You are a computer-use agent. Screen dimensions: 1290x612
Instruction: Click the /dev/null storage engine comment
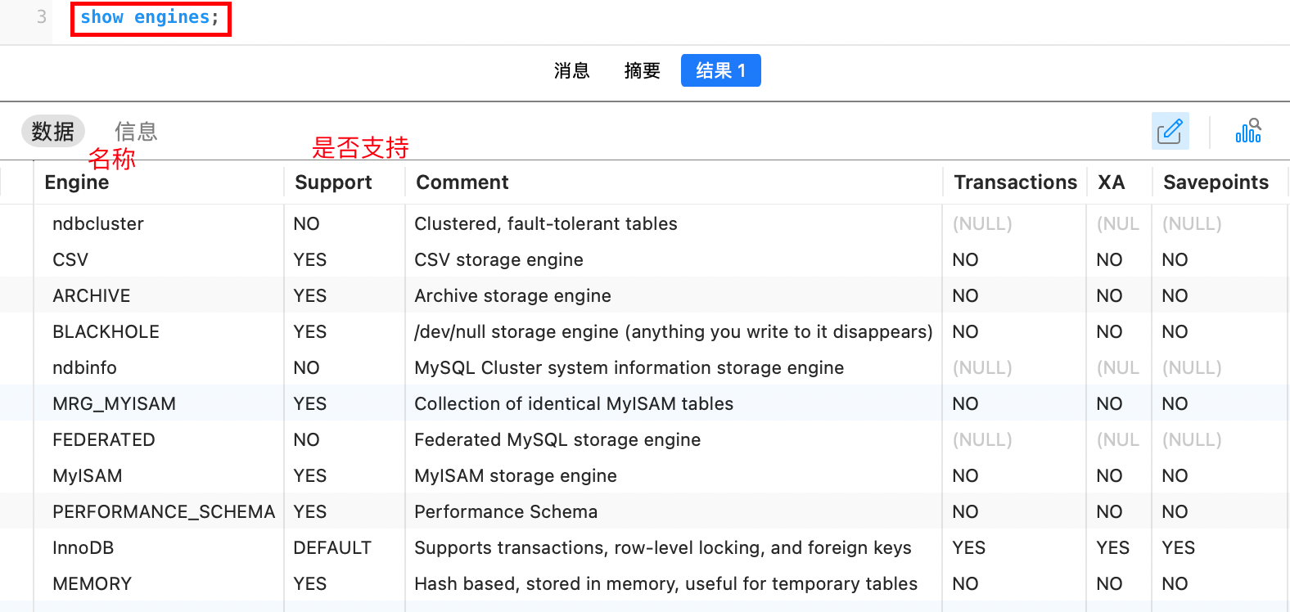click(674, 331)
